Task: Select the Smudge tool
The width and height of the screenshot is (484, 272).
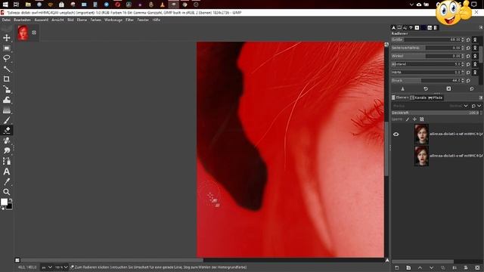Action: click(7, 150)
